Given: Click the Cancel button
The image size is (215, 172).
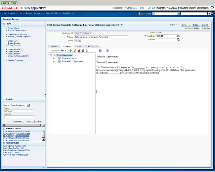Looking at the screenshot, I should pyautogui.click(x=205, y=25).
